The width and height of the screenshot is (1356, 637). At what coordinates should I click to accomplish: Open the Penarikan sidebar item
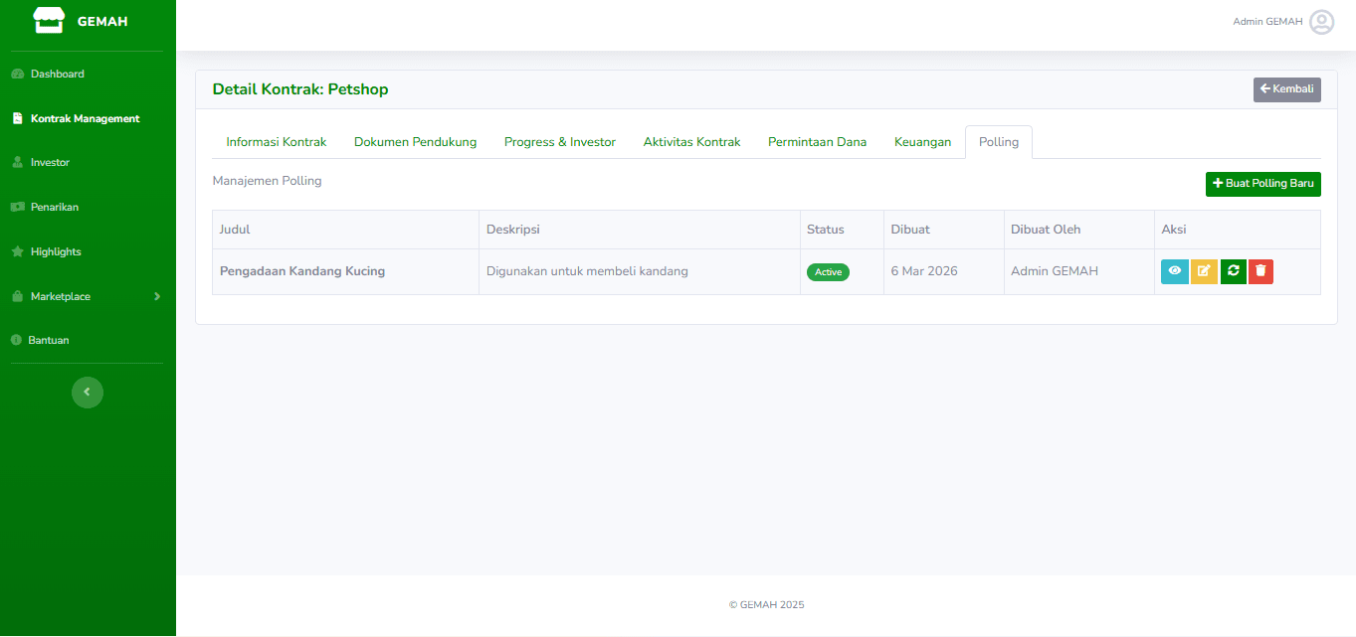(54, 207)
